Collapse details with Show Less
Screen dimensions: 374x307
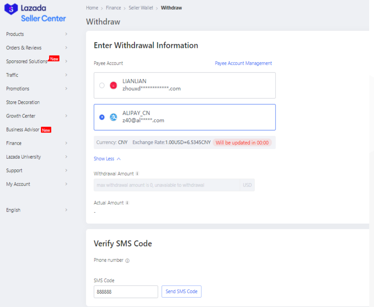tap(107, 159)
